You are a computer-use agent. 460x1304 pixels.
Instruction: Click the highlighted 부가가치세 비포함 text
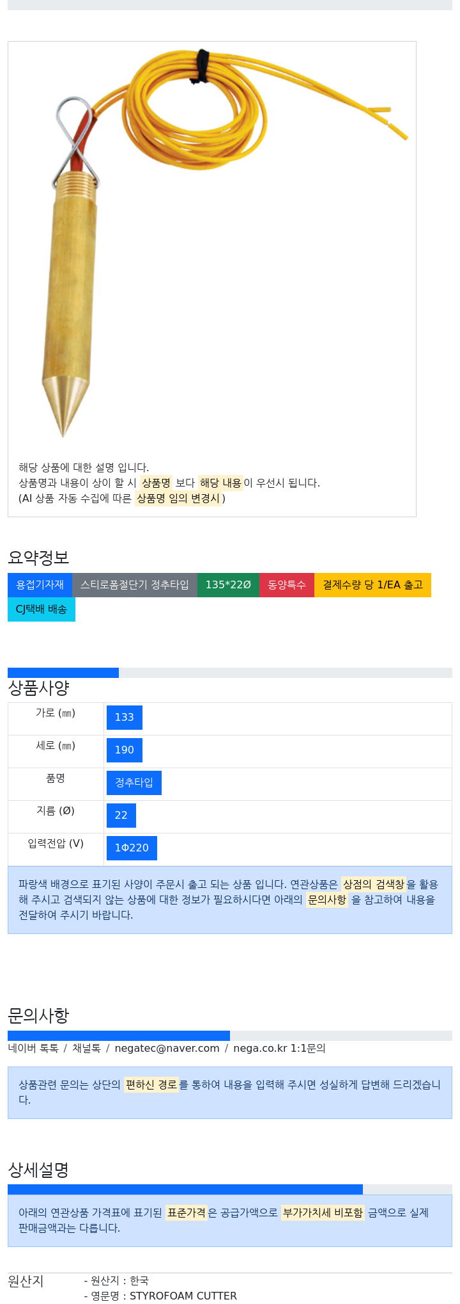tap(323, 1213)
